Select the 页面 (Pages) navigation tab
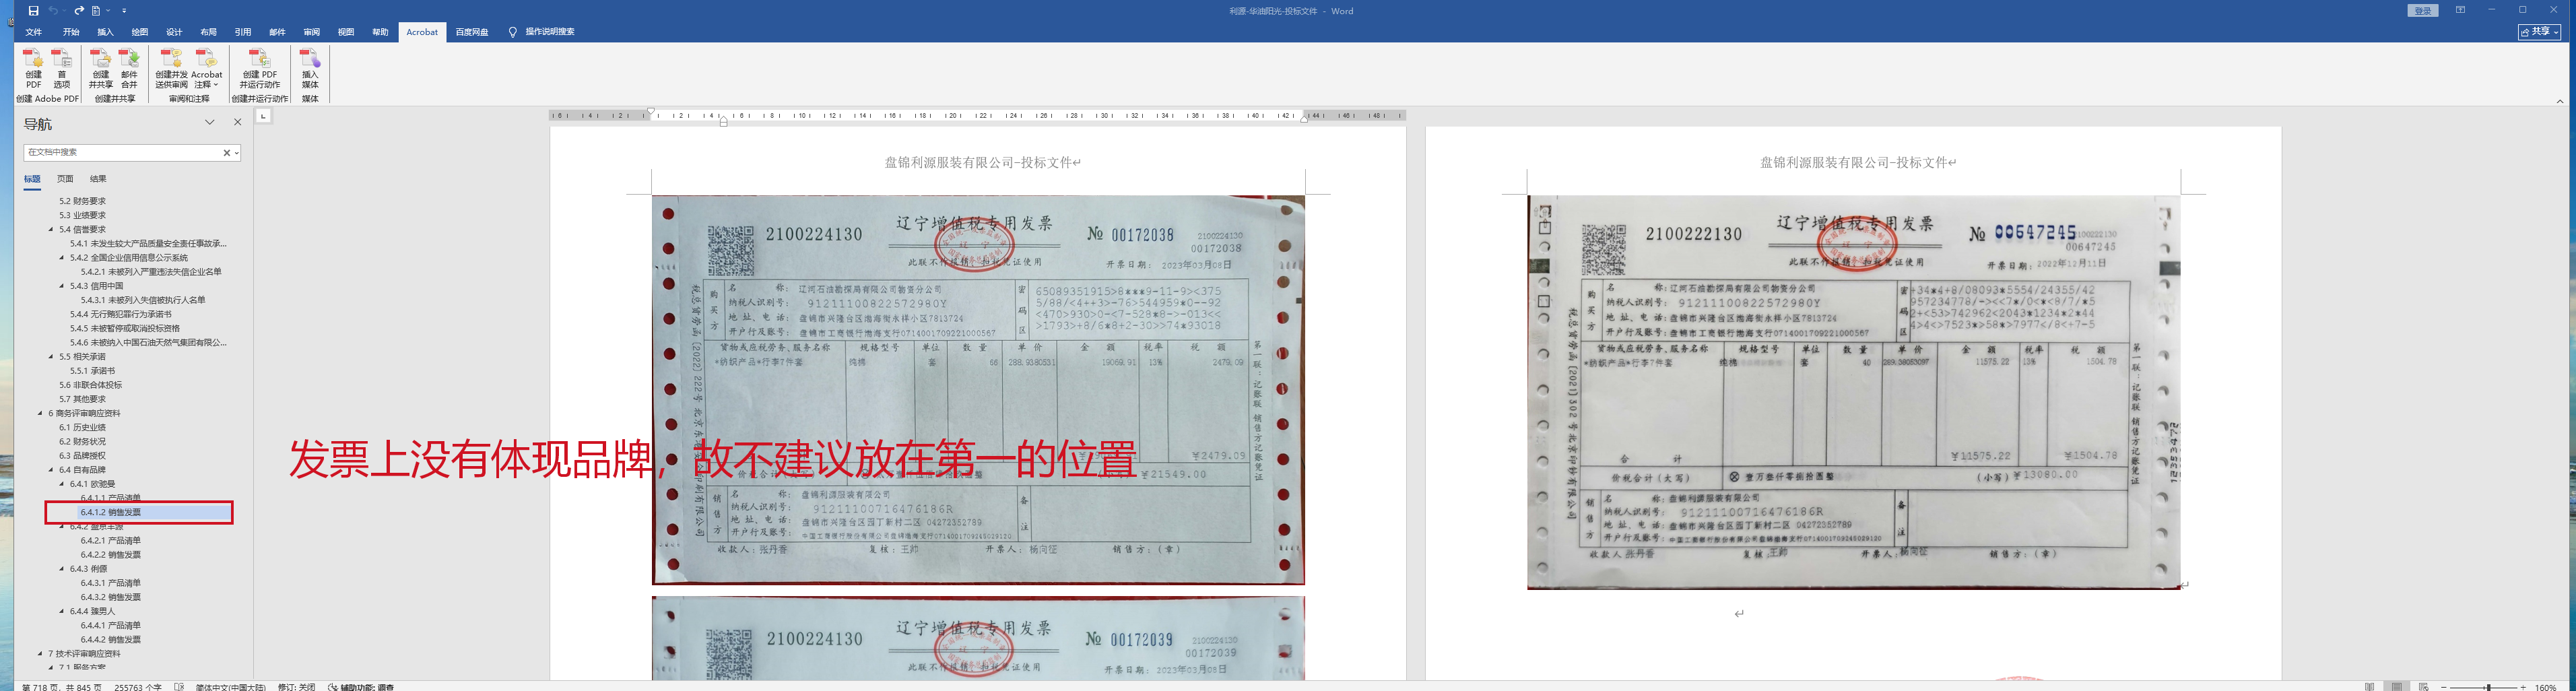This screenshot has width=2576, height=691. [x=65, y=179]
